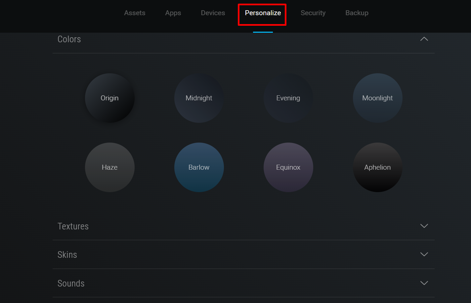Collapse the Colors section chevron
The image size is (471, 303).
[x=424, y=39]
